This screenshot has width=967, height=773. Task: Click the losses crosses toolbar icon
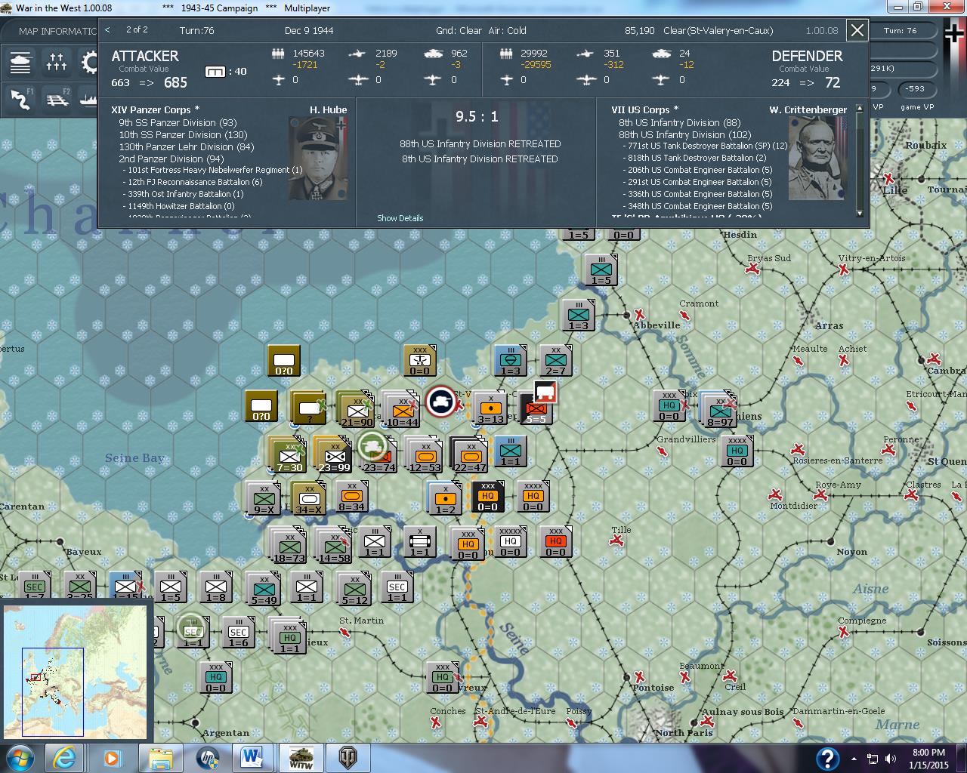(x=57, y=63)
